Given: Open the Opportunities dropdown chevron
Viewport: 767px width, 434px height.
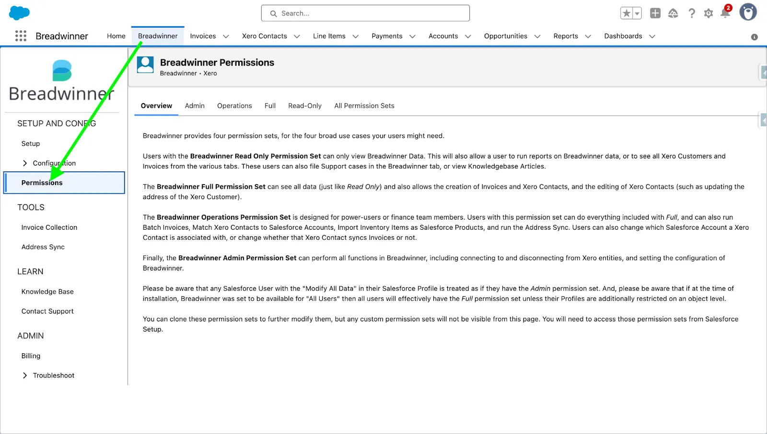Looking at the screenshot, I should [x=537, y=36].
